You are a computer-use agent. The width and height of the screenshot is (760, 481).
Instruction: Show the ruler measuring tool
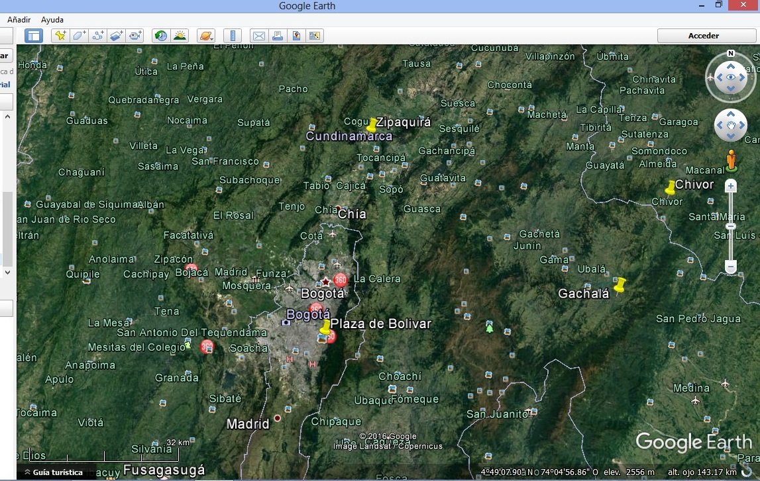[x=233, y=36]
